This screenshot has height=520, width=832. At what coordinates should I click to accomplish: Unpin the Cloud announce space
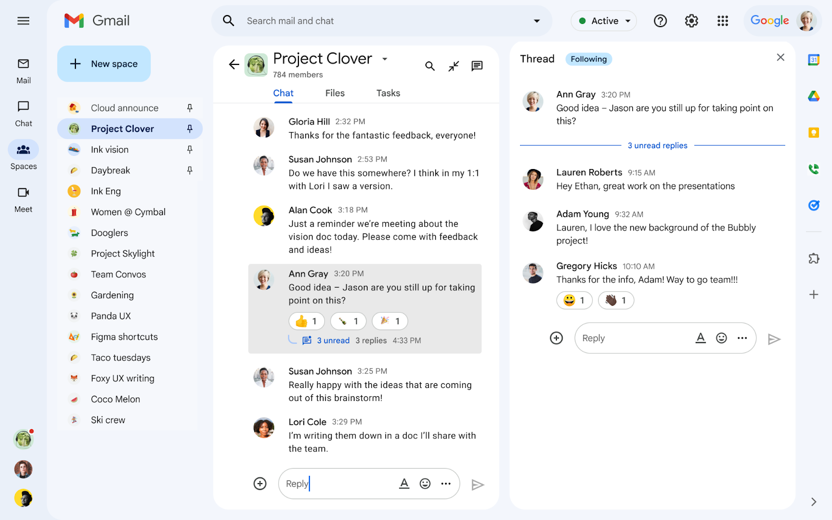[190, 108]
